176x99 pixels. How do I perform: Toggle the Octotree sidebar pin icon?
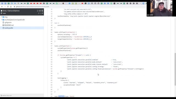pos(42,11)
